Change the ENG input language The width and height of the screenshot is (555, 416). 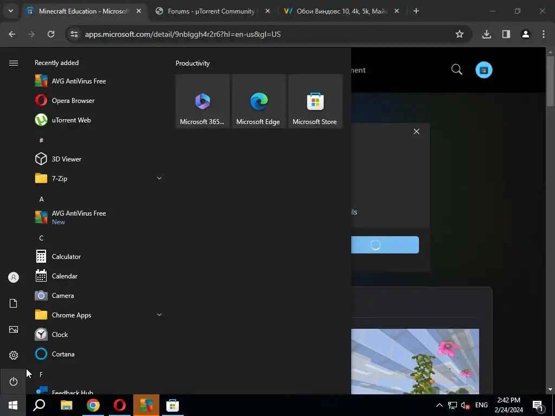click(481, 405)
